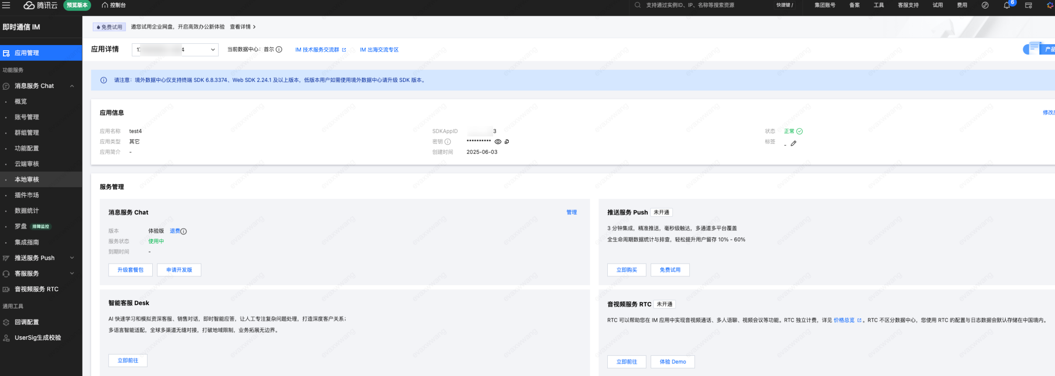Click the 升级套餐包 button
This screenshot has height=376, width=1055.
pos(130,270)
